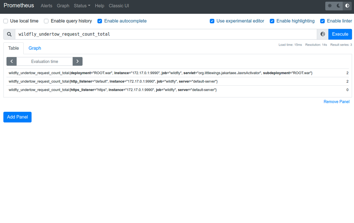Screen dimensions: 354x223
Task: Click the search magnifier icon beside the query
Action: [x=9, y=34]
